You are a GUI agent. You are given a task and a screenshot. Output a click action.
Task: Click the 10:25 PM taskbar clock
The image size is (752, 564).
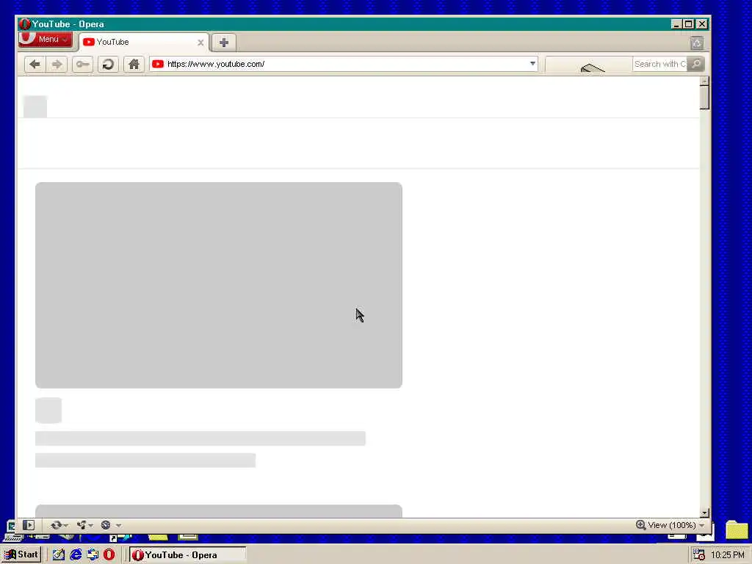(x=728, y=555)
